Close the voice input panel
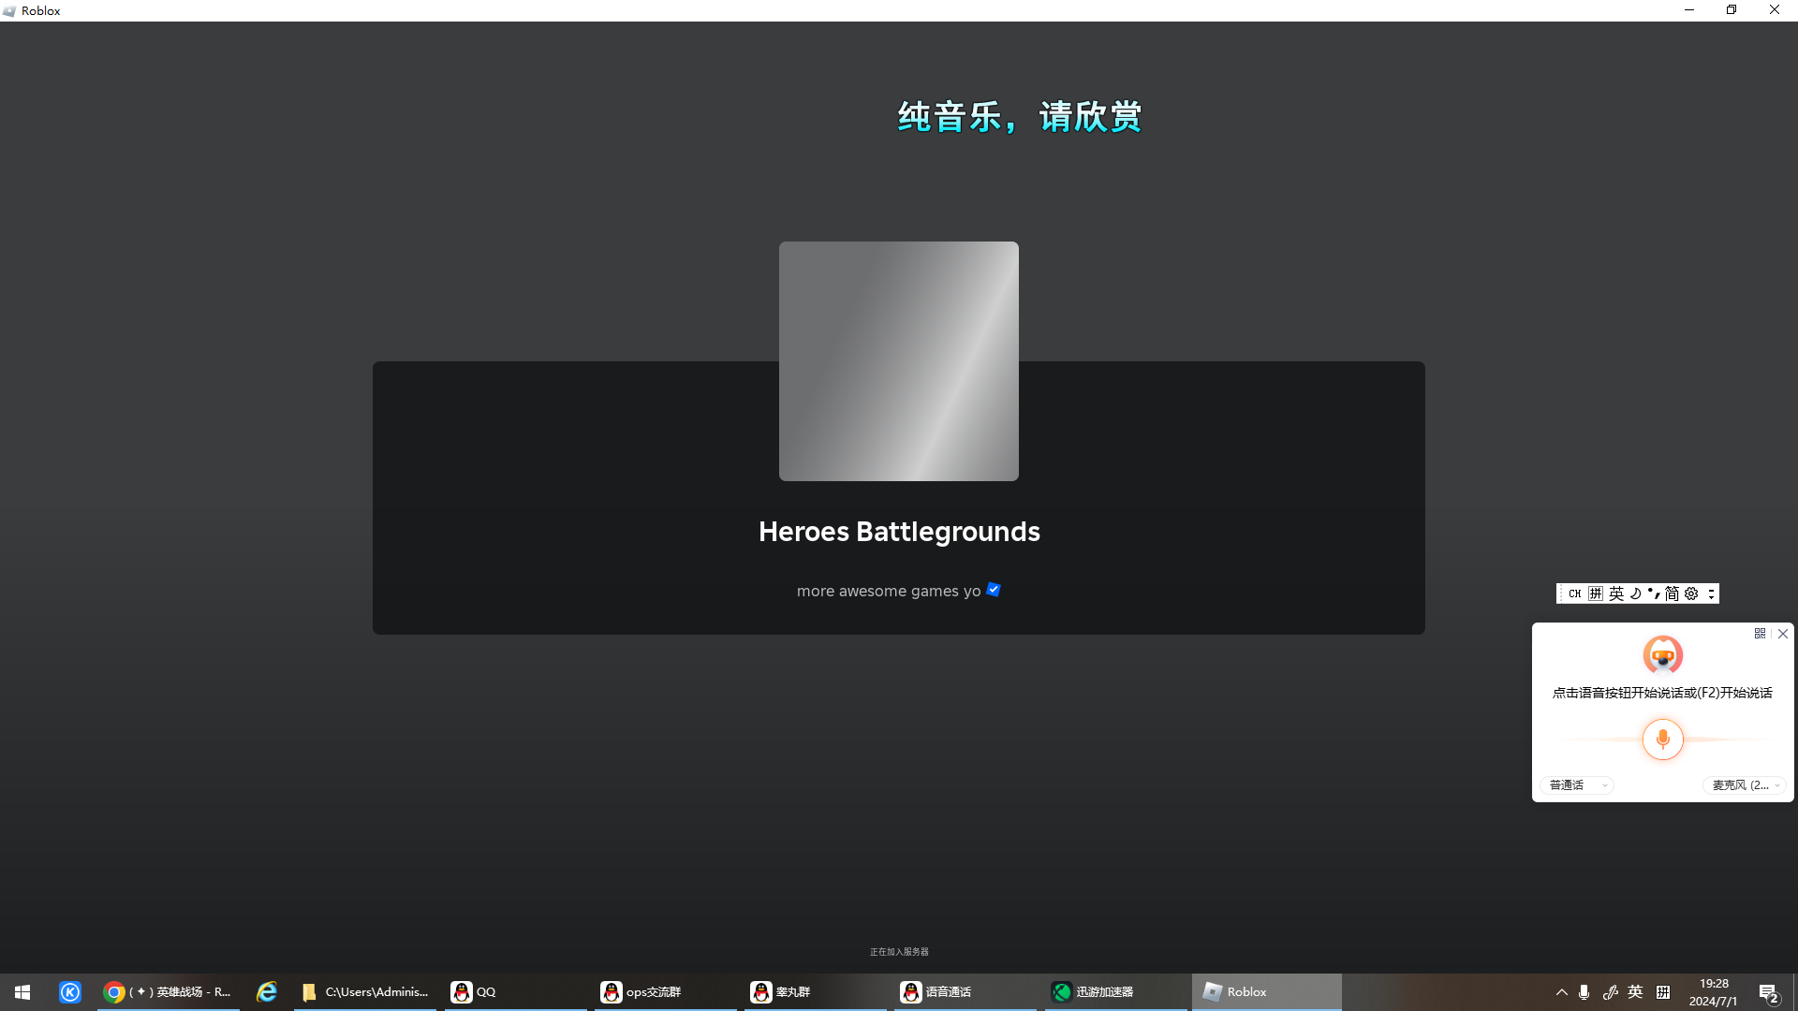The image size is (1798, 1011). click(1783, 634)
